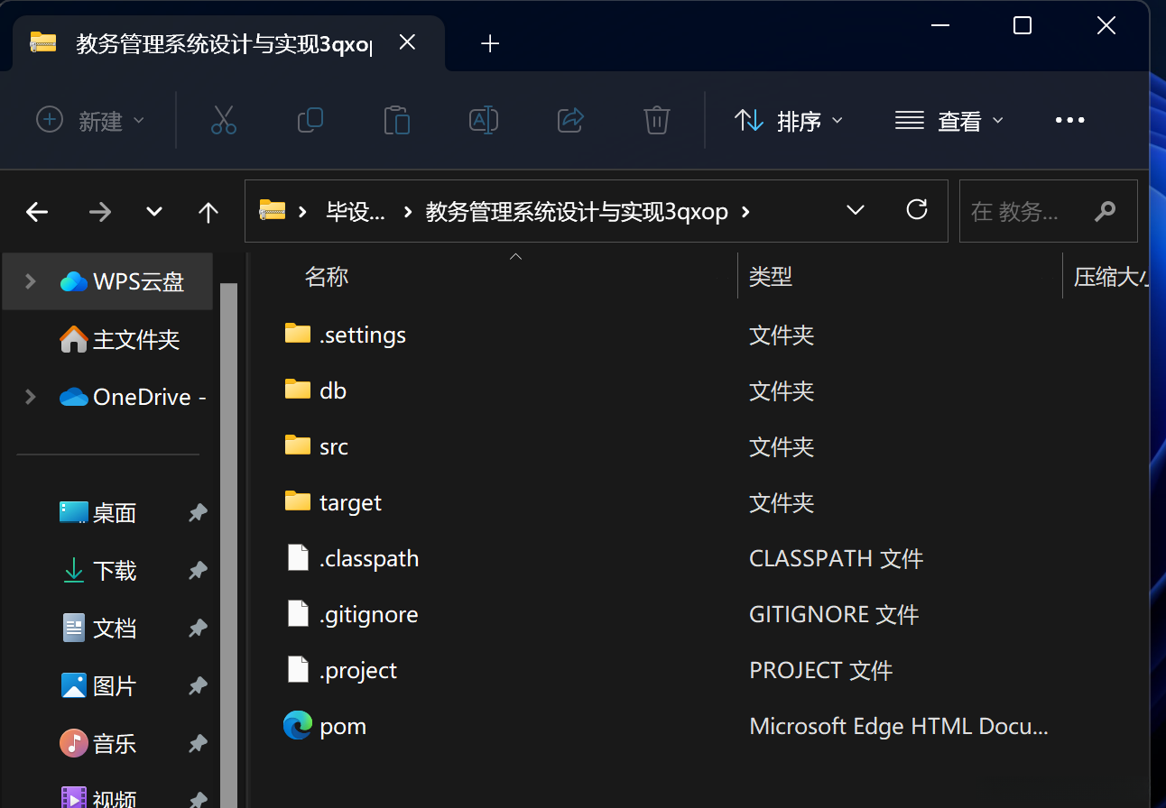Click the 毕设 breadcrumb segment
The image size is (1166, 808).
pos(356,212)
